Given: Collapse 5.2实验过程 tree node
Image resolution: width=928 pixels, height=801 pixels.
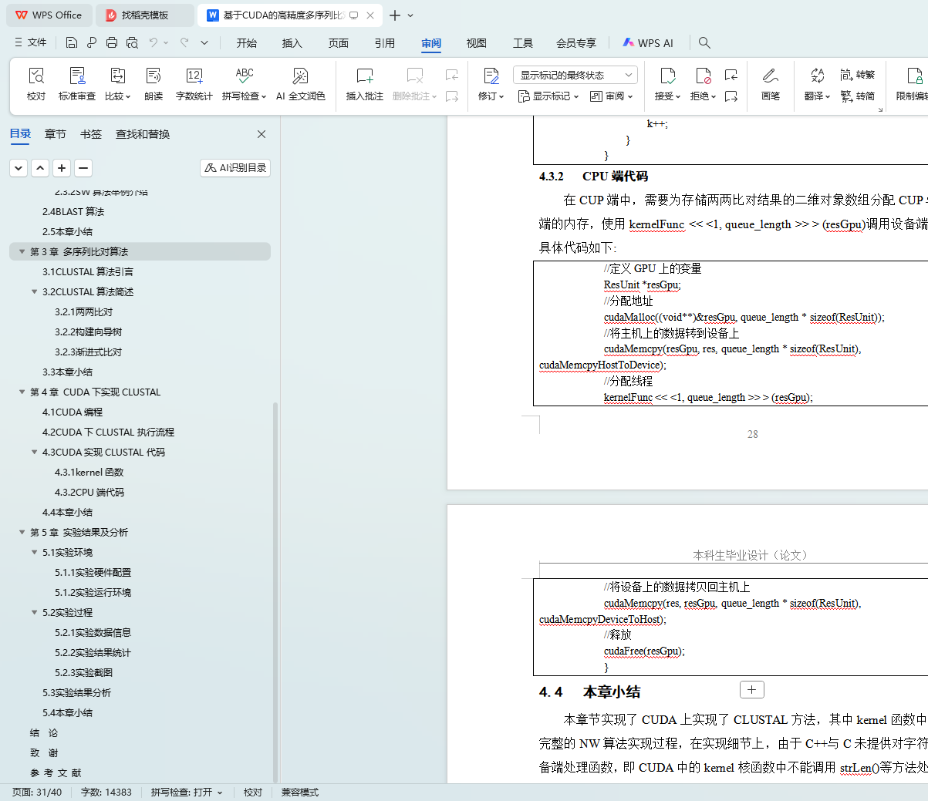Looking at the screenshot, I should tap(34, 613).
